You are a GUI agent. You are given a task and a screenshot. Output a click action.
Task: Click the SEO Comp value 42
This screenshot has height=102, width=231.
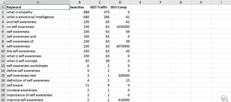[x=120, y=22]
